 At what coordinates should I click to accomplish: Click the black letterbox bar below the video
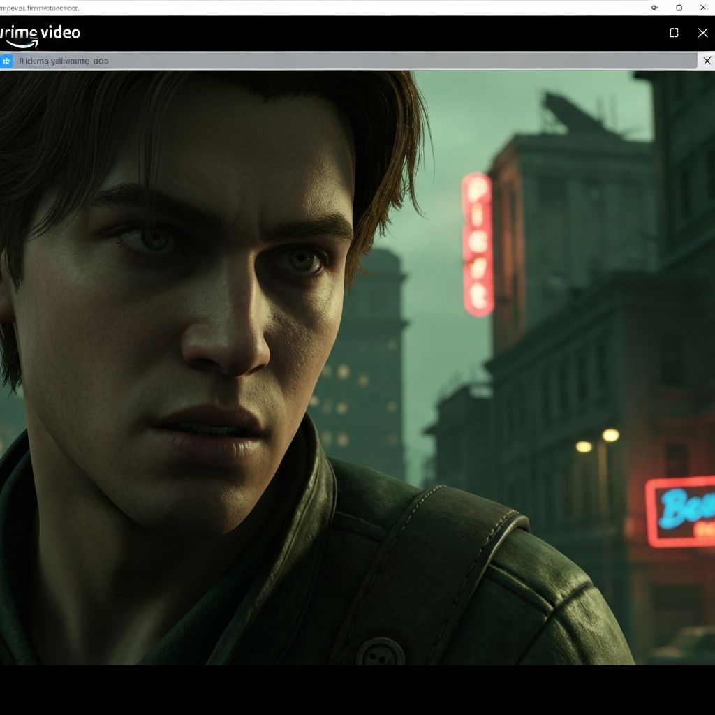tap(357, 688)
